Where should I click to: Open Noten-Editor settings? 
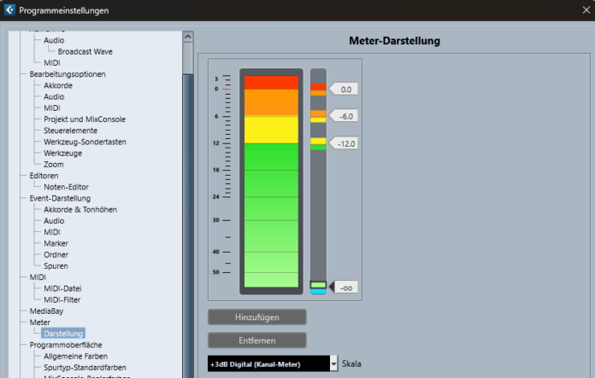[x=66, y=187]
